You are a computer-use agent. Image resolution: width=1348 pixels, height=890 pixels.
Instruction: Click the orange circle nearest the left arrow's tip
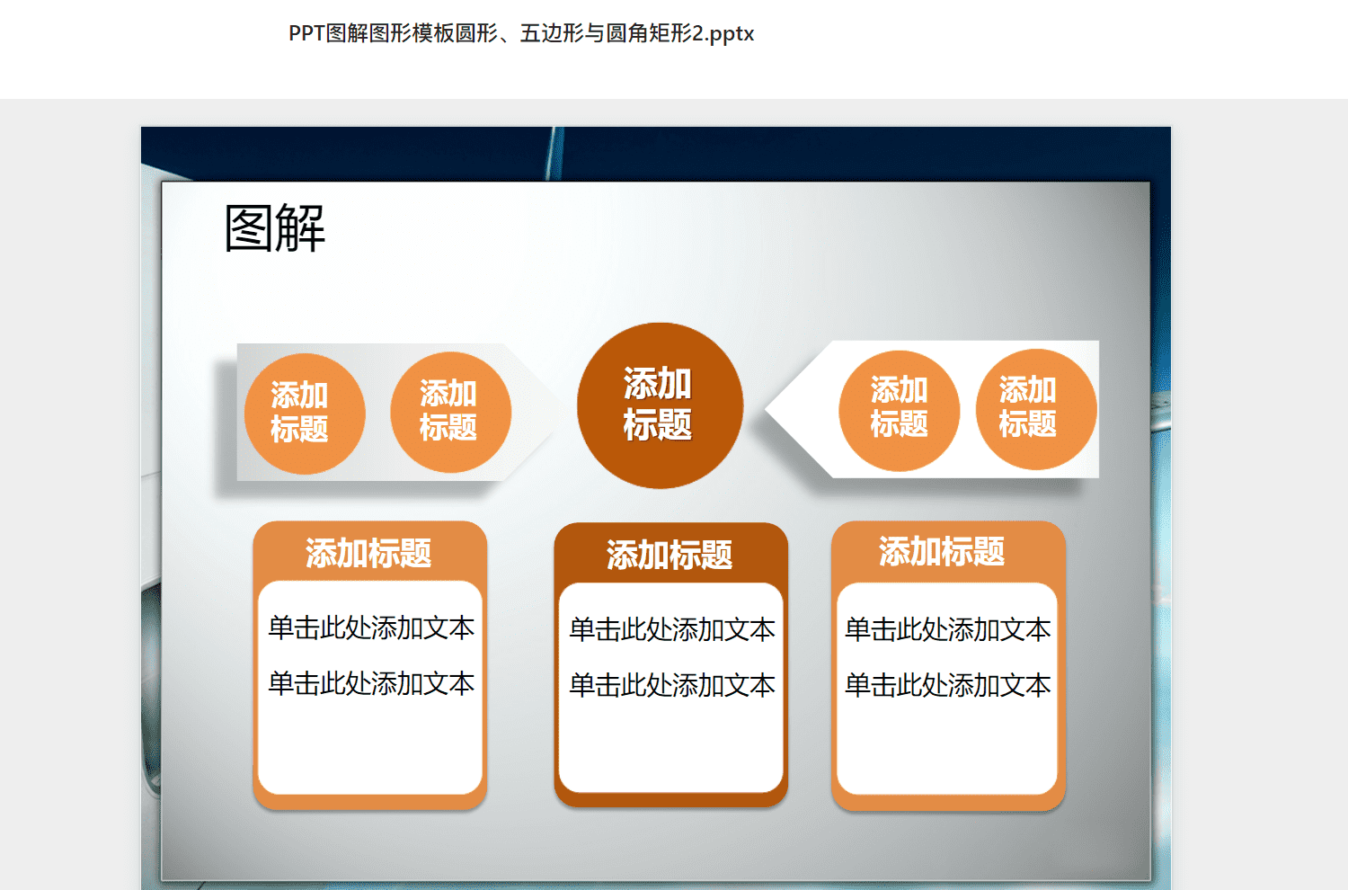[x=450, y=412]
